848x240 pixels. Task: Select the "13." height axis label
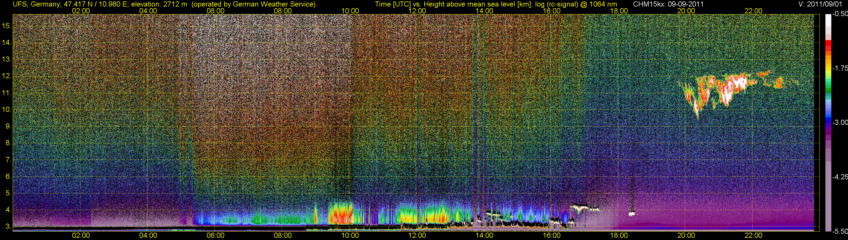click(7, 59)
